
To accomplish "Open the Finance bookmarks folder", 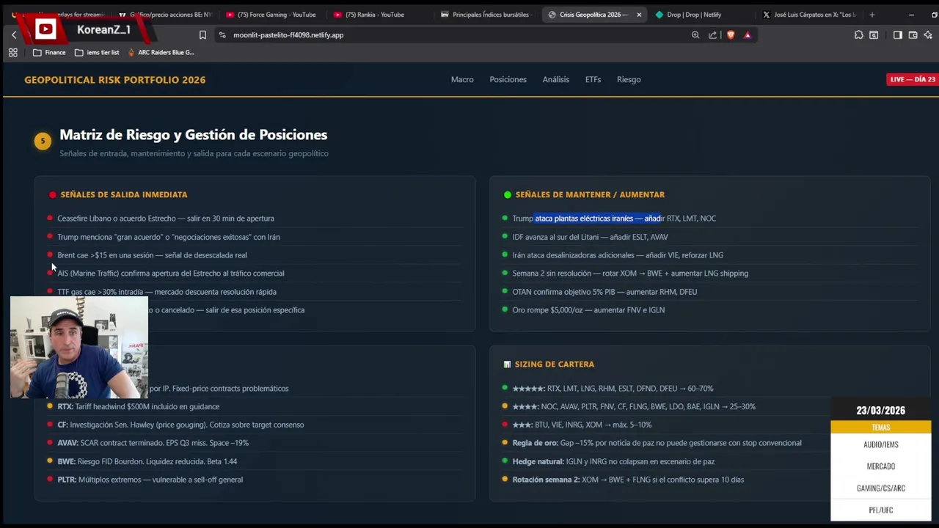I will pos(49,52).
